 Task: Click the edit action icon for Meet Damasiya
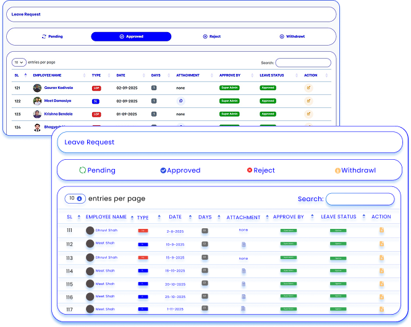click(308, 101)
